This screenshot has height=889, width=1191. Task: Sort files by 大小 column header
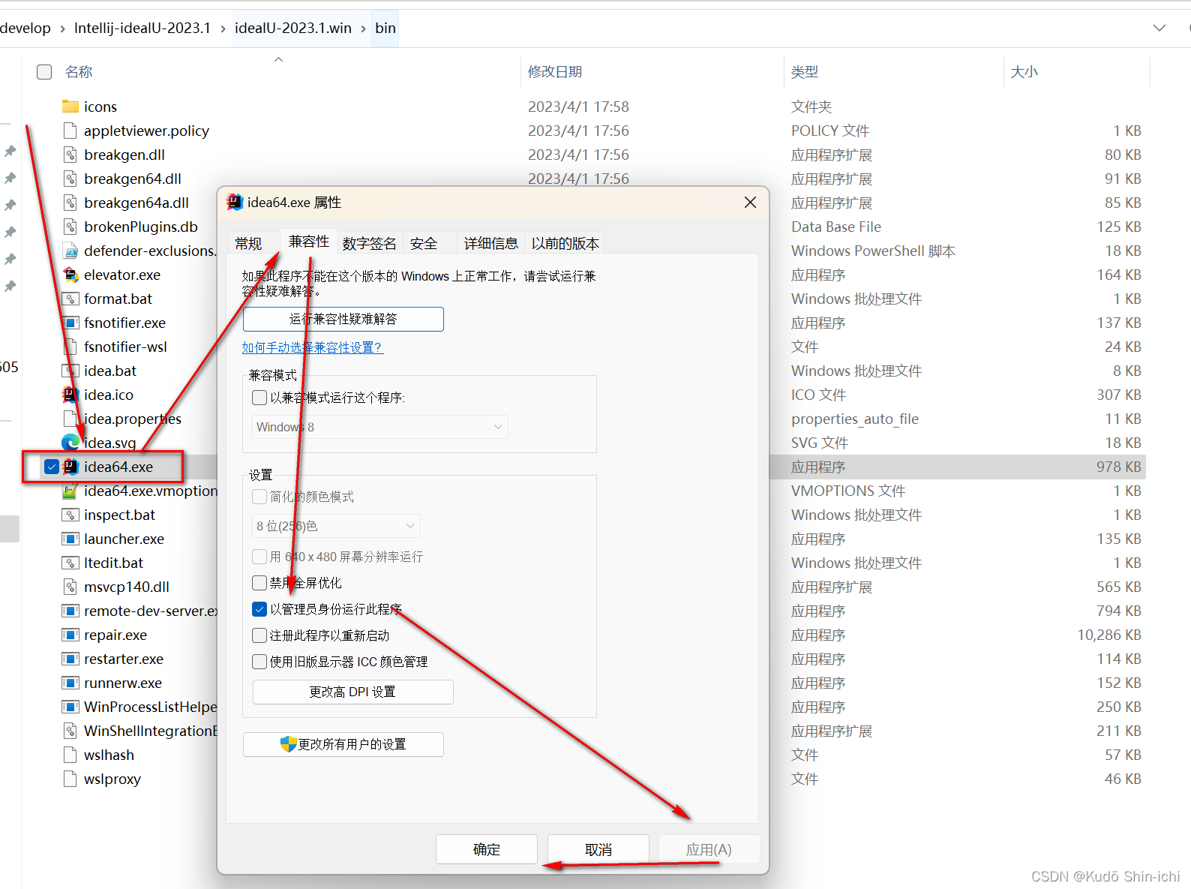[x=1024, y=71]
